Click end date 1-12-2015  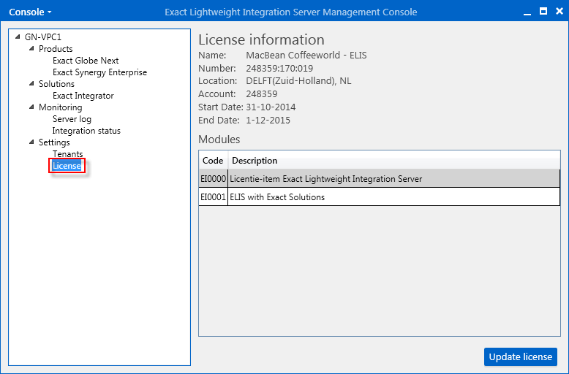point(268,120)
